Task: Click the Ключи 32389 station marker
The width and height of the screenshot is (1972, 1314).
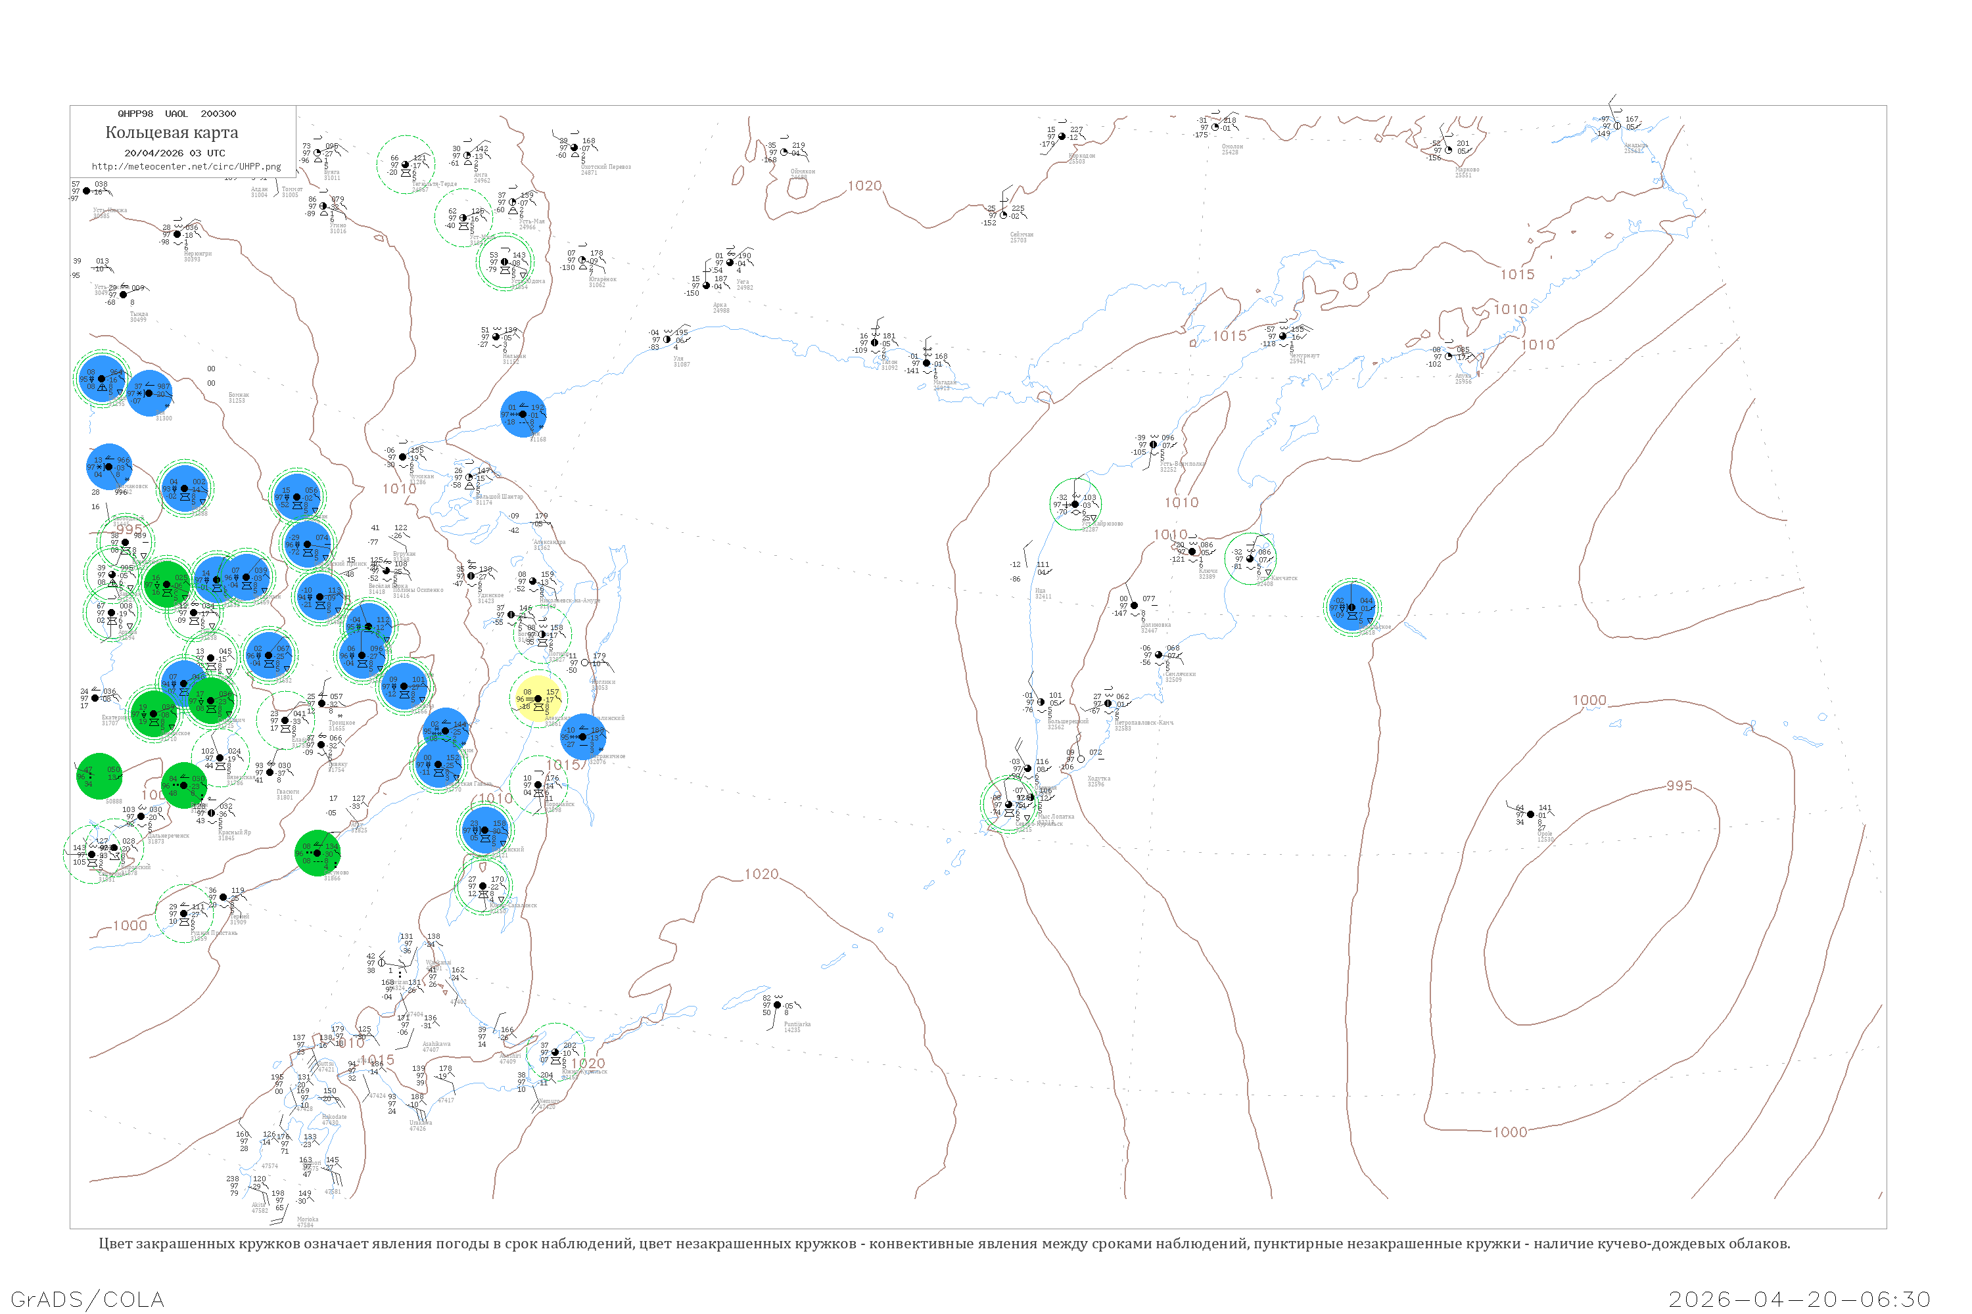Action: [1191, 551]
